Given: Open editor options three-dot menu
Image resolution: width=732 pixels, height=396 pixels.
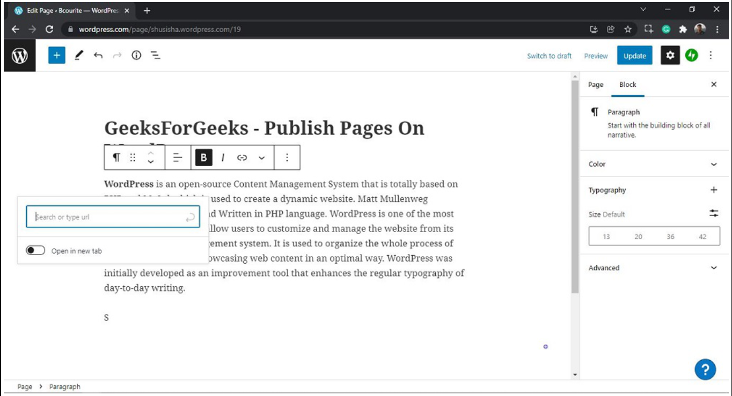Looking at the screenshot, I should click(x=711, y=55).
